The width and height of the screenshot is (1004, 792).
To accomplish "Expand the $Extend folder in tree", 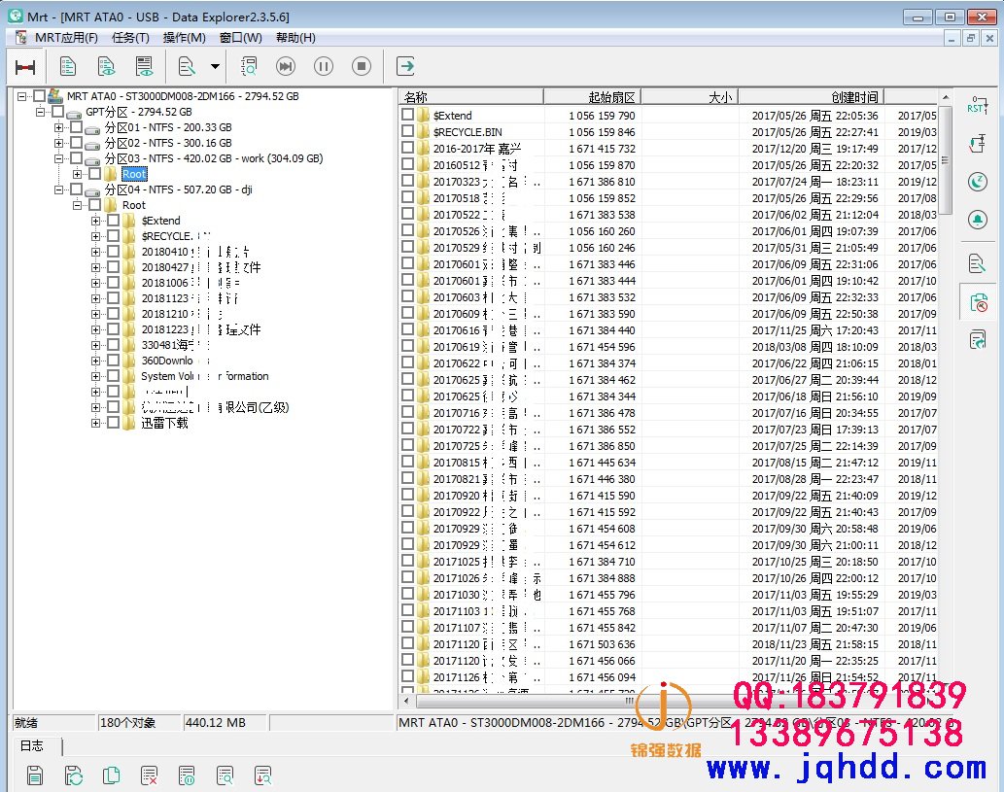I will (x=95, y=221).
